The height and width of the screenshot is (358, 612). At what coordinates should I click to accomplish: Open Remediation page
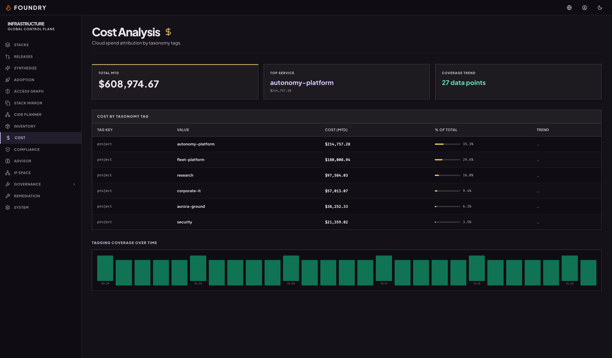click(41, 196)
